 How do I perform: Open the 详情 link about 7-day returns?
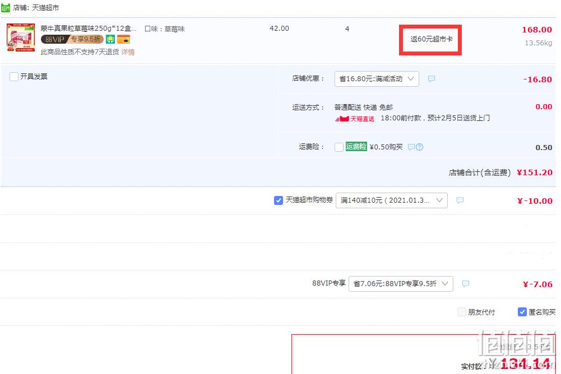click(x=128, y=52)
